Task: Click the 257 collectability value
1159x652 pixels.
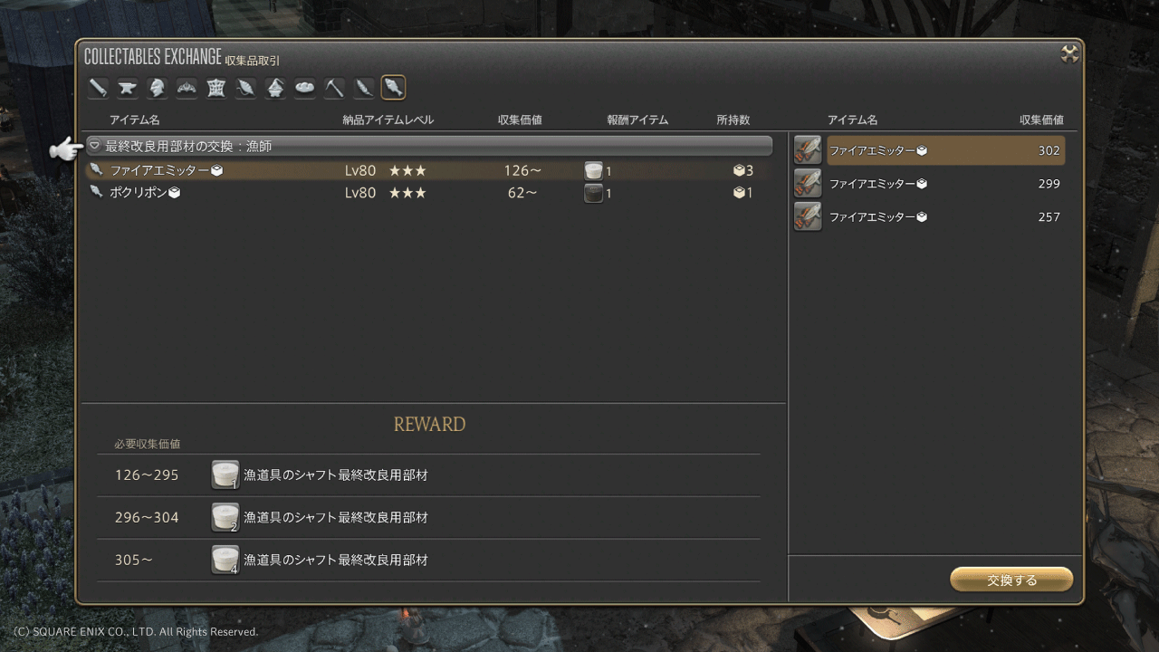Action: point(1049,216)
